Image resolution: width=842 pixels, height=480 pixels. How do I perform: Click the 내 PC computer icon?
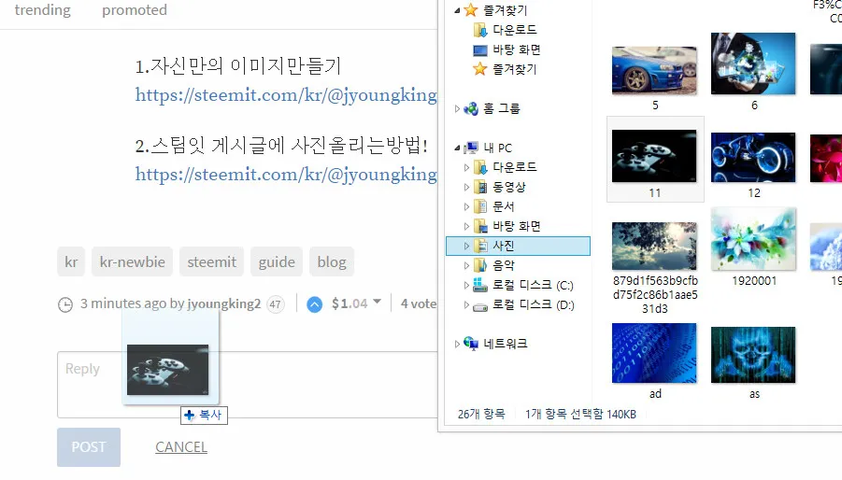coord(471,148)
